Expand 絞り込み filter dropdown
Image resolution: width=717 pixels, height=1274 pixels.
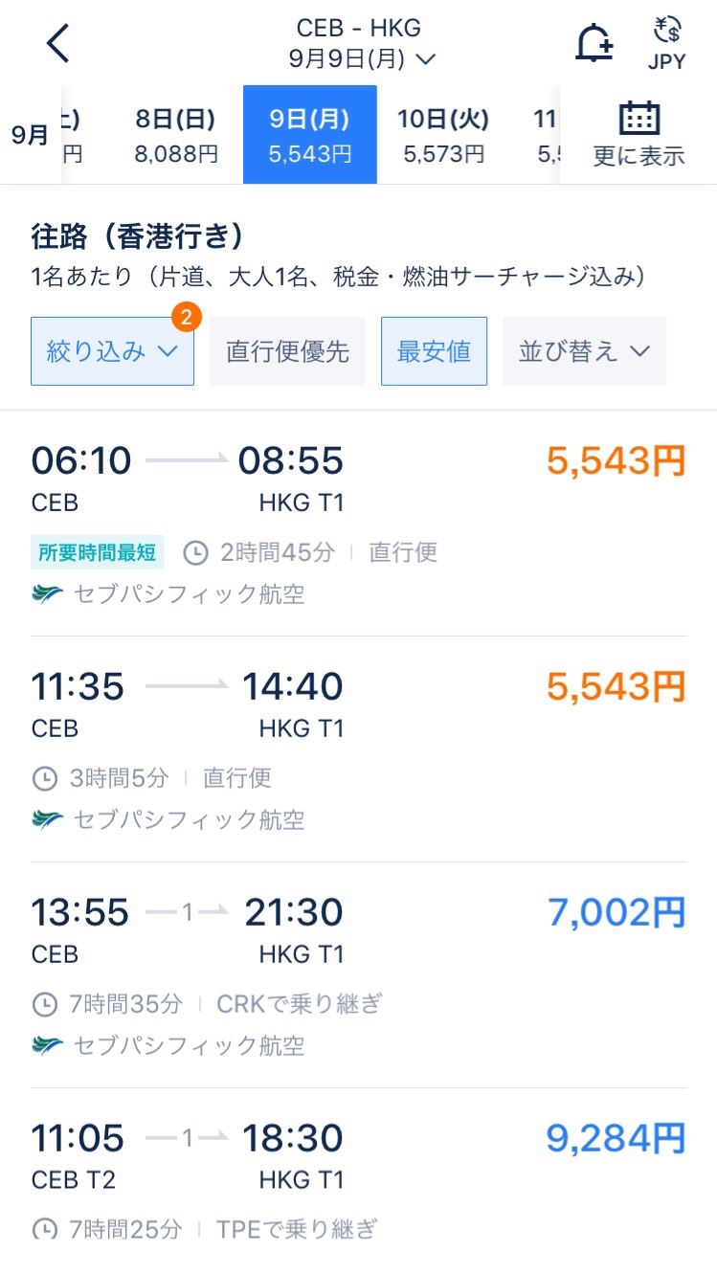pos(112,351)
